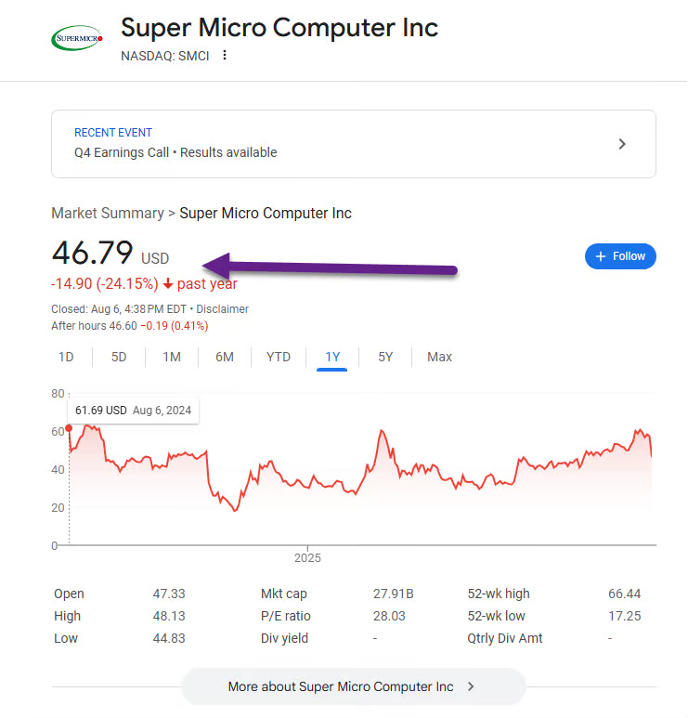
Task: Open the three-dot menu next to NASDAQ: SMCI
Action: pos(225,56)
